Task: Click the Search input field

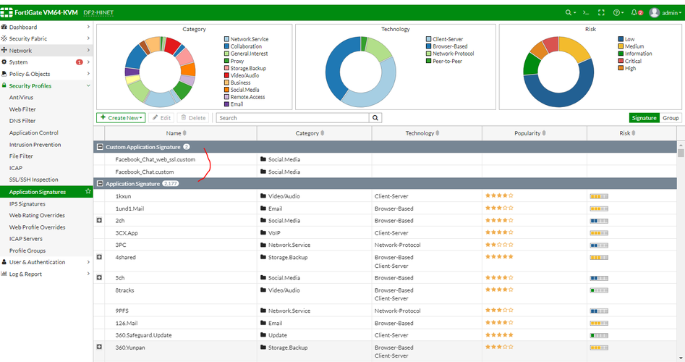Action: [292, 118]
